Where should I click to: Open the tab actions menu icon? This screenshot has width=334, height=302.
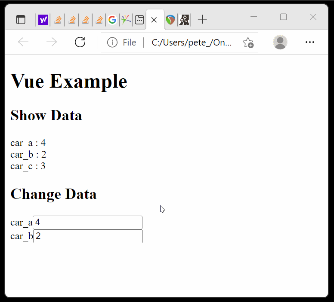click(21, 20)
